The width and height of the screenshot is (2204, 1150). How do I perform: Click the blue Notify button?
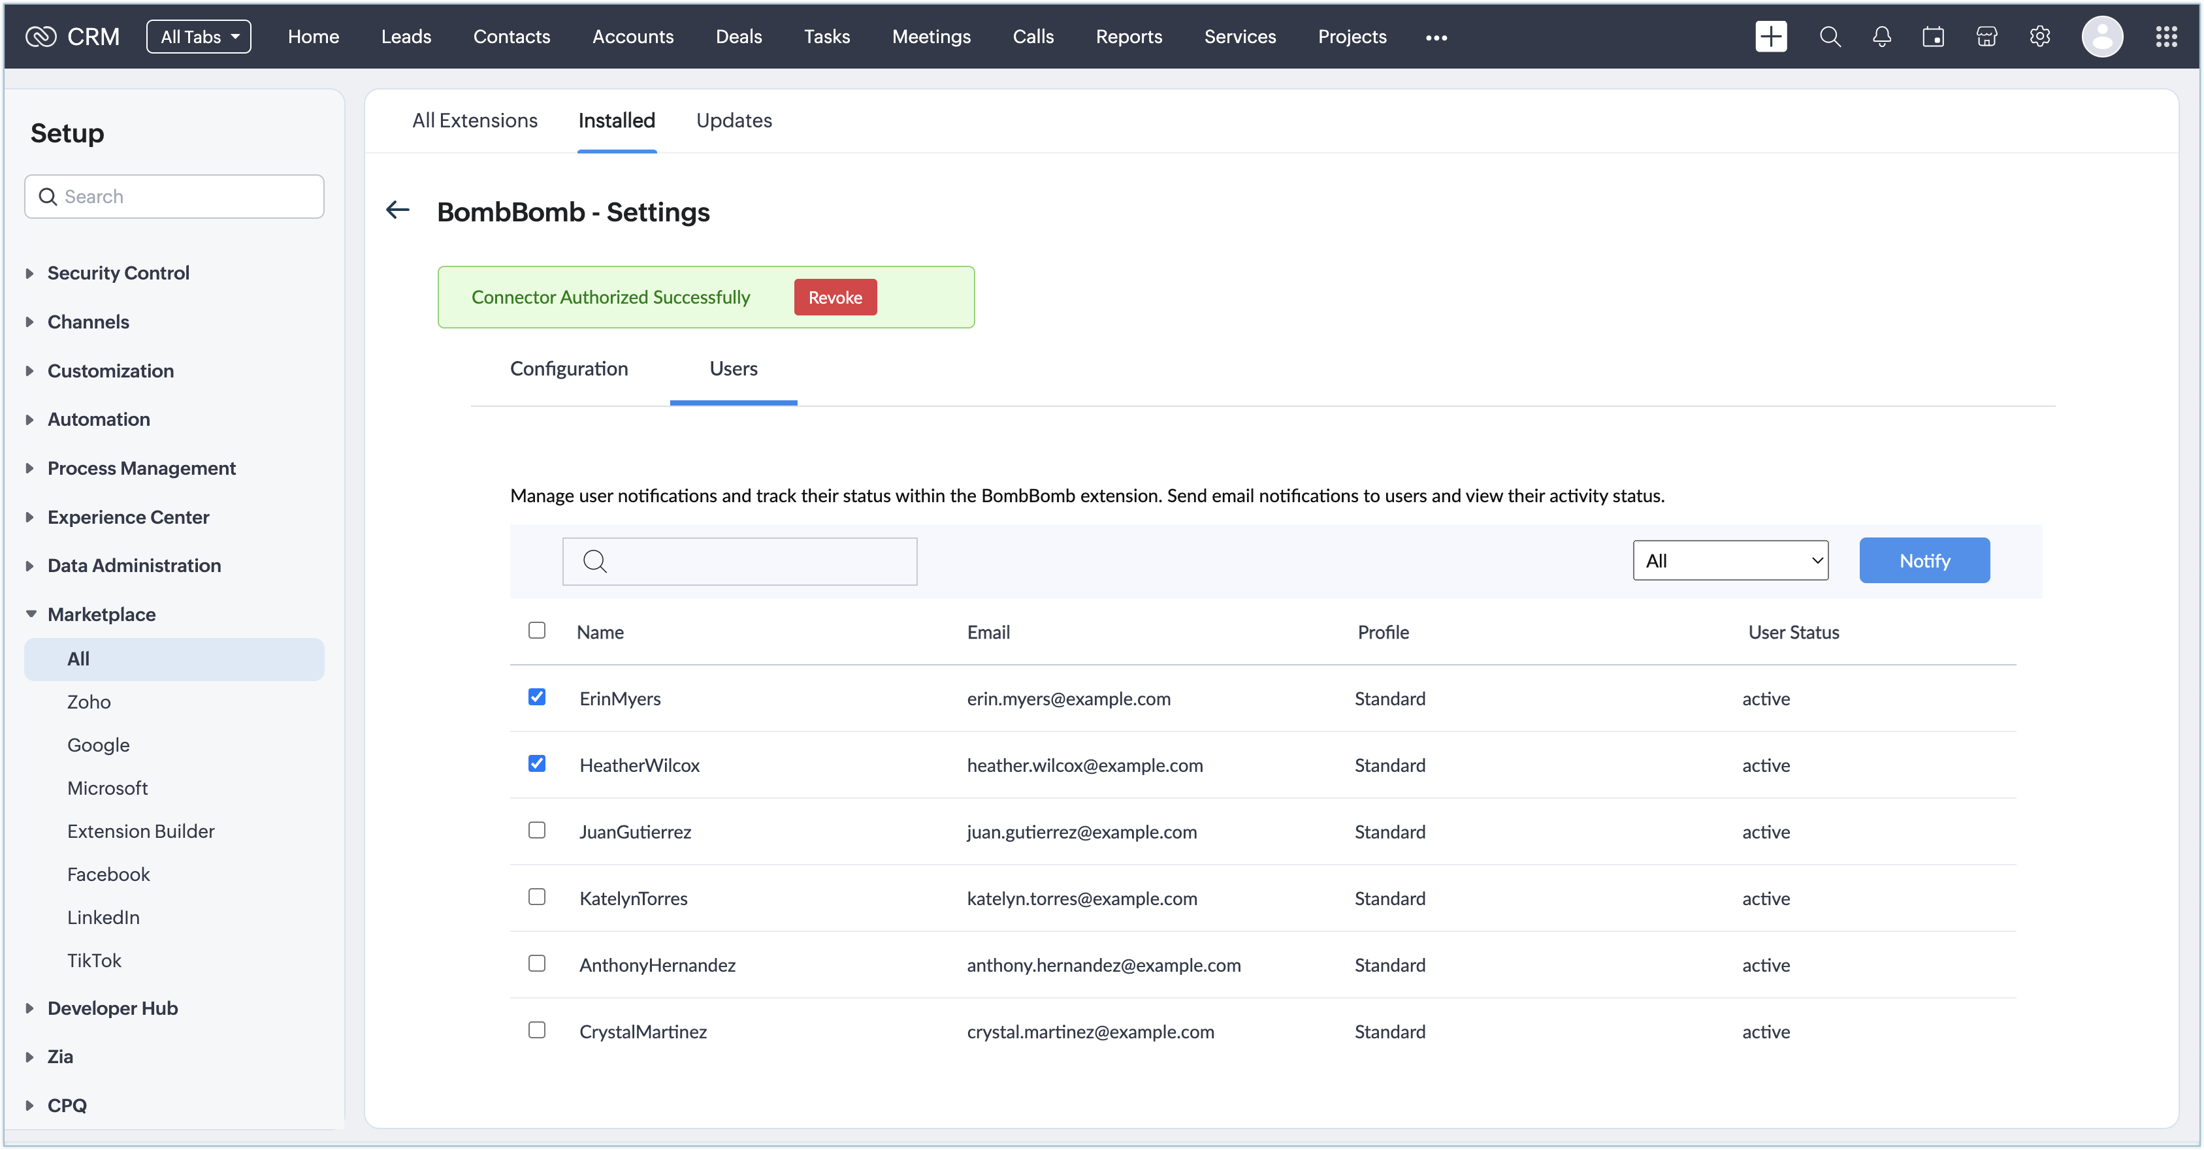1924,560
